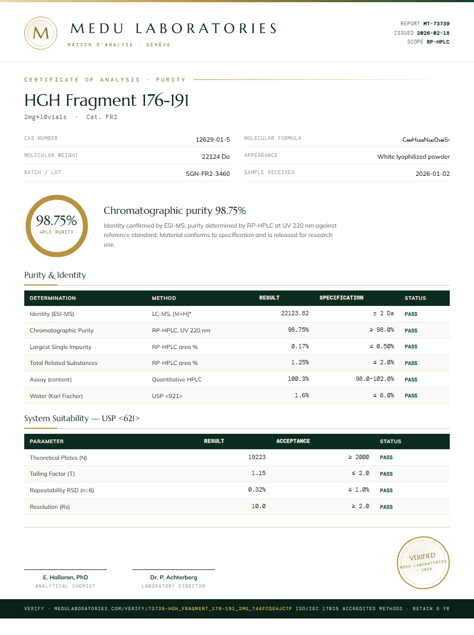Click the 0.17% impurity result
The width and height of the screenshot is (474, 635).
tap(299, 347)
